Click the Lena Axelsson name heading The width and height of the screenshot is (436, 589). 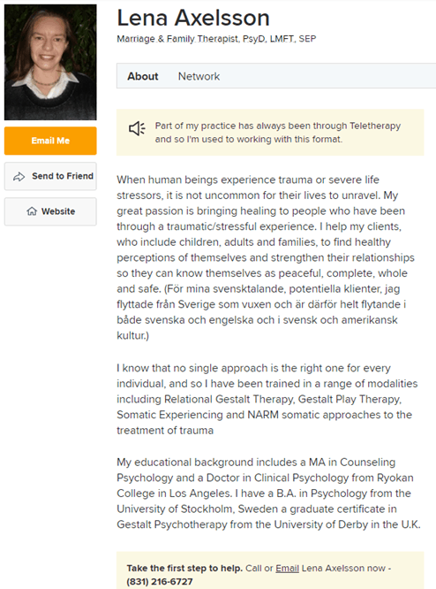coord(193,18)
